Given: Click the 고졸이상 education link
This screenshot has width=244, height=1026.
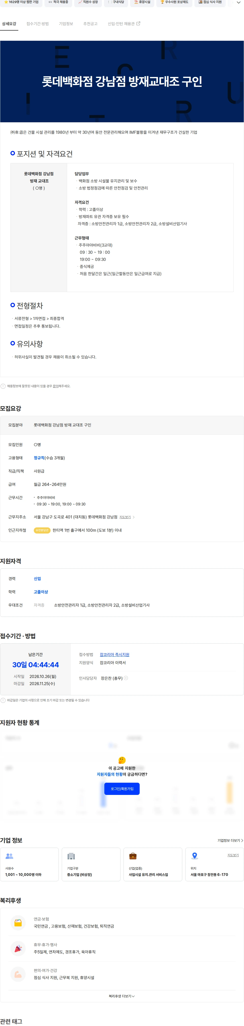Looking at the screenshot, I should pyautogui.click(x=41, y=592).
